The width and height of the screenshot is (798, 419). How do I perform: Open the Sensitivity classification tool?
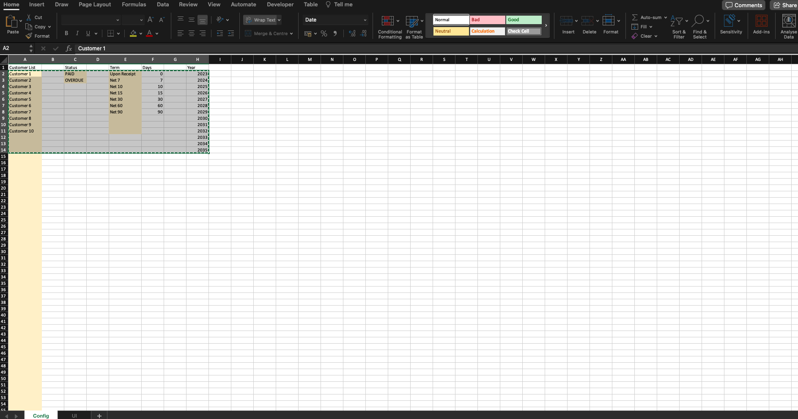[x=730, y=25]
